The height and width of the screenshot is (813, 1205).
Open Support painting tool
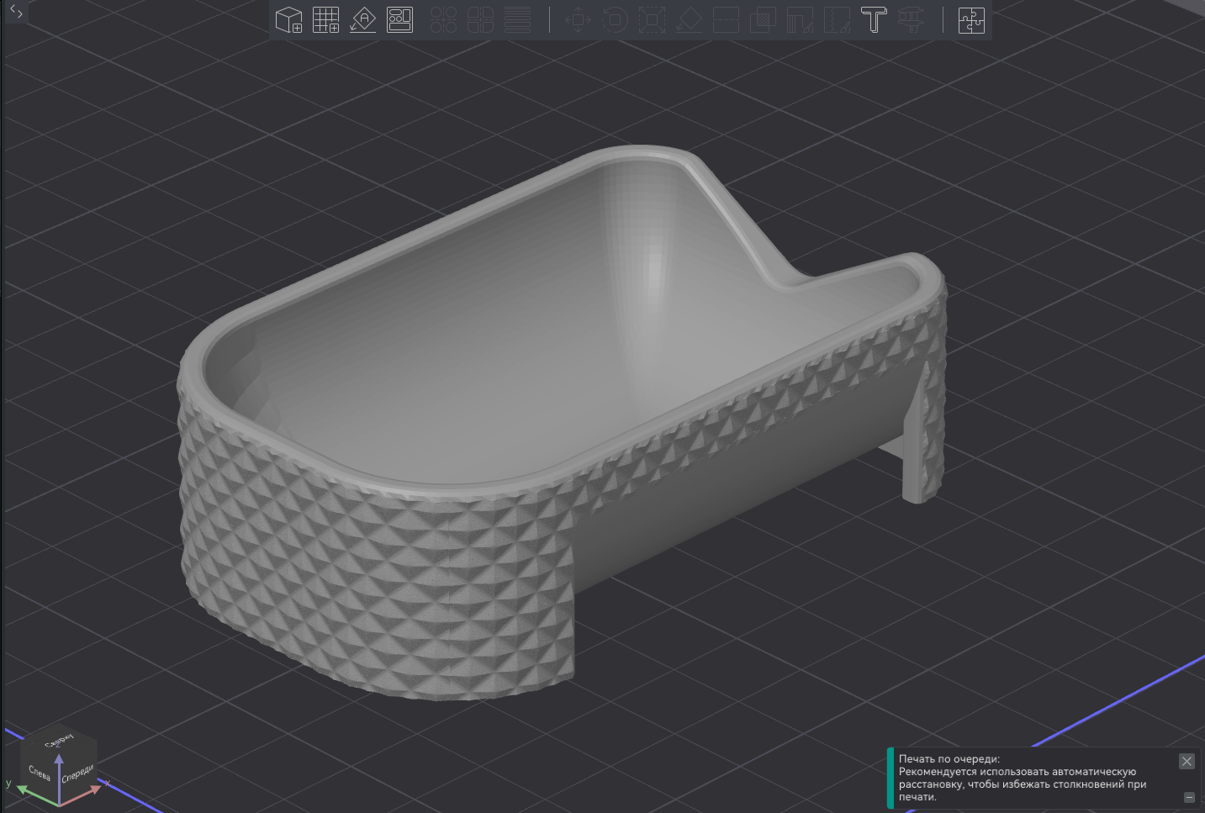point(800,19)
